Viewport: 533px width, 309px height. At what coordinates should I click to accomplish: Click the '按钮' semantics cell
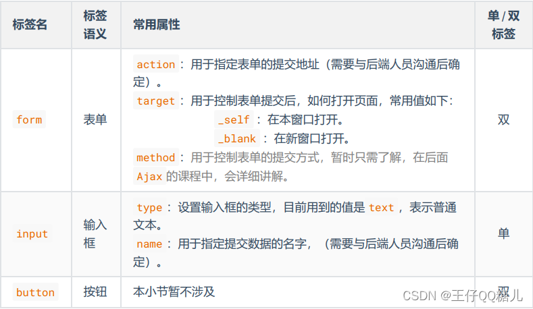(x=95, y=292)
